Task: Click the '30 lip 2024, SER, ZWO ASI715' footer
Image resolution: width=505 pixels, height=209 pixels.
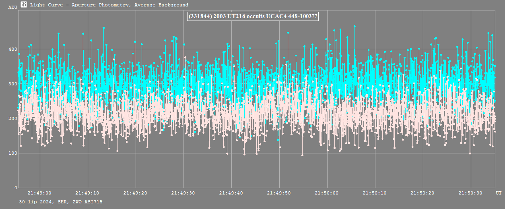Action: 60,202
